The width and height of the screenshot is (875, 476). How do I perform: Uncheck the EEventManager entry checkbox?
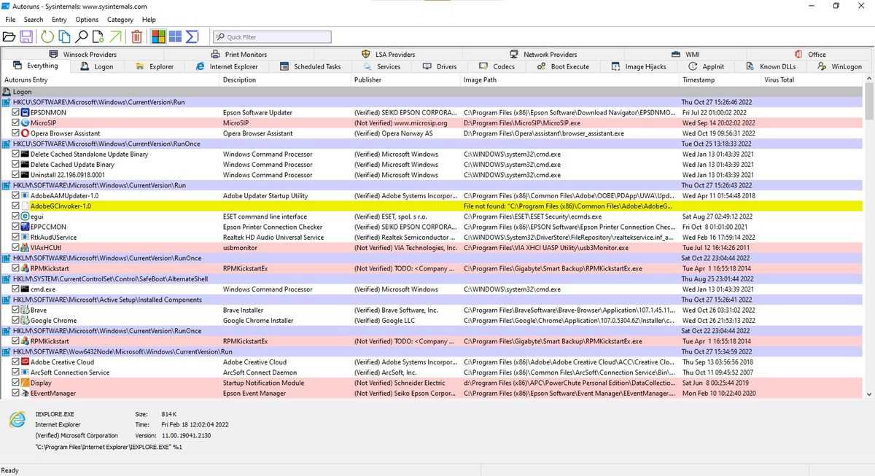coord(16,393)
